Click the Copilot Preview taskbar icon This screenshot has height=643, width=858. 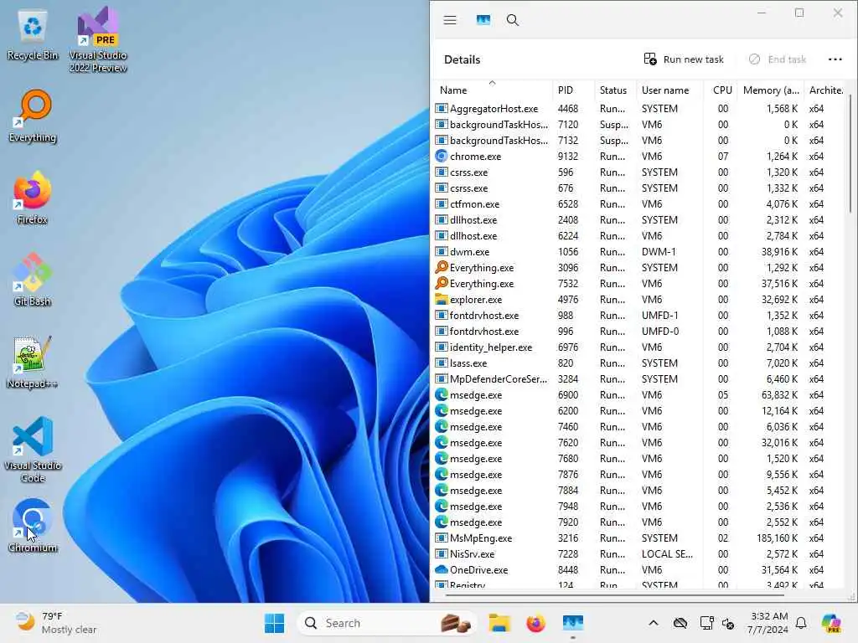tap(831, 623)
